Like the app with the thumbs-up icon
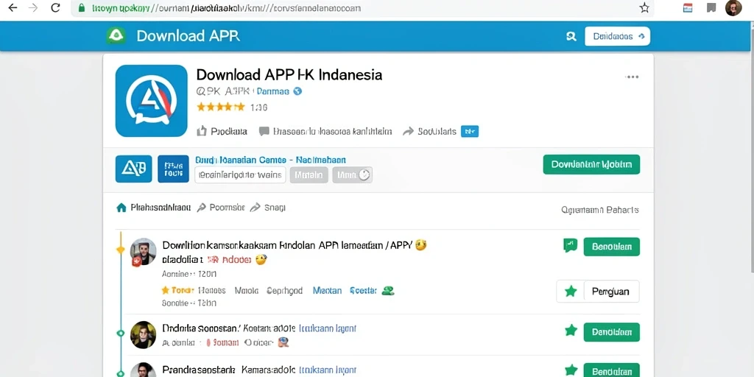 click(202, 131)
